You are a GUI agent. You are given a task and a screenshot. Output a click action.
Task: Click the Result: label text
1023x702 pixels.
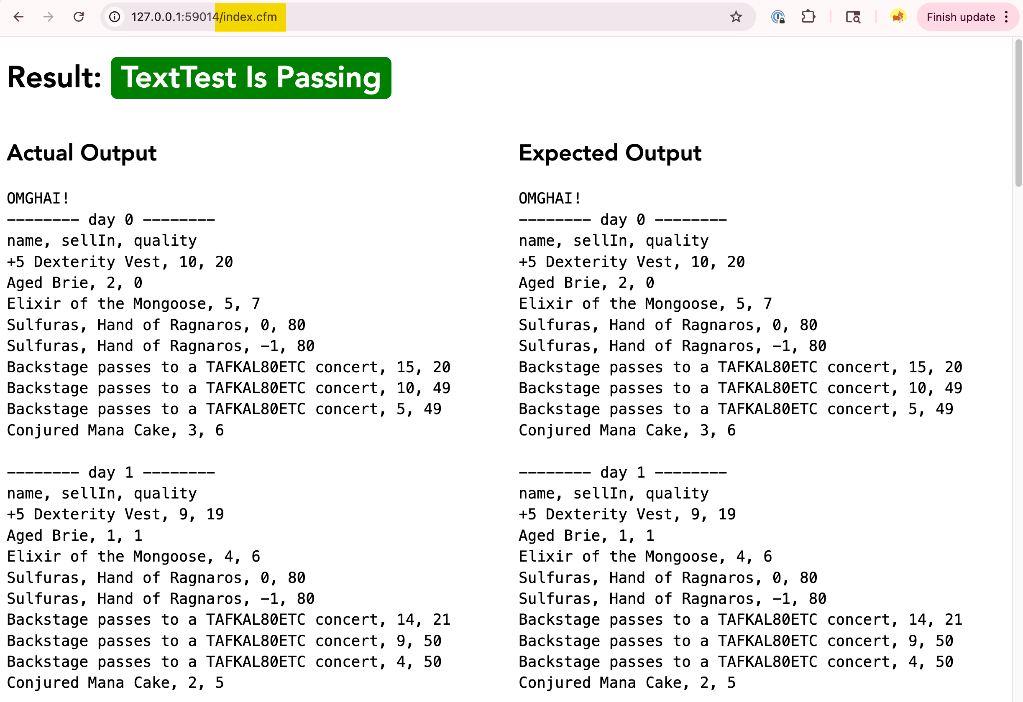51,78
